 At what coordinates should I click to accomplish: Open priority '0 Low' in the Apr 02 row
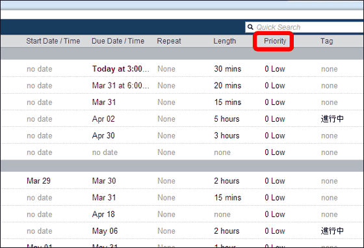(x=275, y=119)
